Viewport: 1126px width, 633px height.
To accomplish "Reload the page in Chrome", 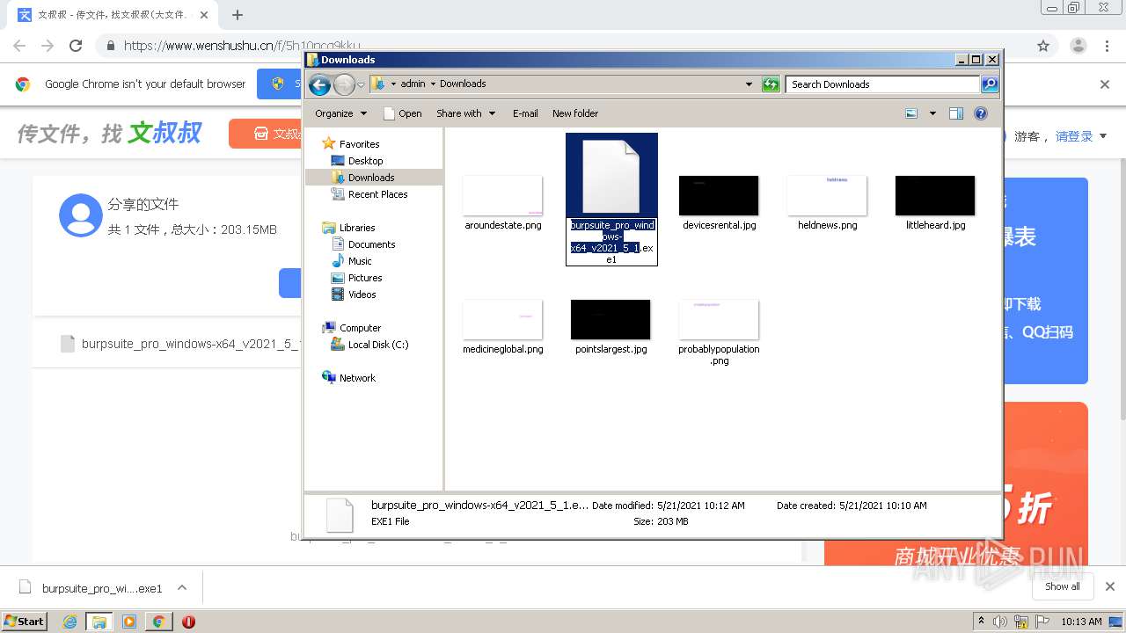I will pyautogui.click(x=76, y=46).
